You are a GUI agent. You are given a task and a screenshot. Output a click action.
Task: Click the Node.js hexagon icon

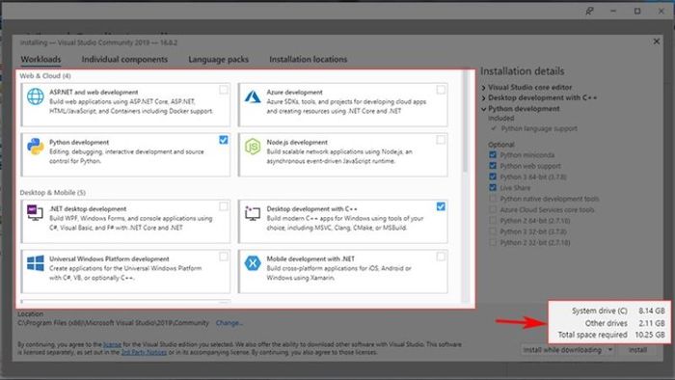coord(253,147)
